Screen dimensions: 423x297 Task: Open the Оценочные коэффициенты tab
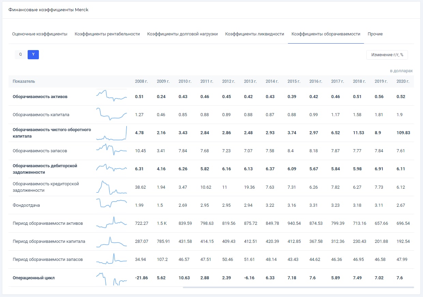pos(40,34)
